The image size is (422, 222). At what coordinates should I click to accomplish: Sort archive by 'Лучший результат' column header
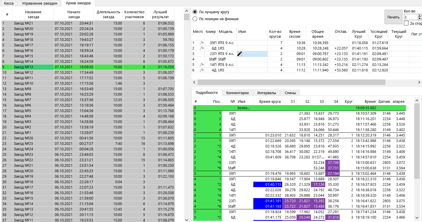(160, 14)
